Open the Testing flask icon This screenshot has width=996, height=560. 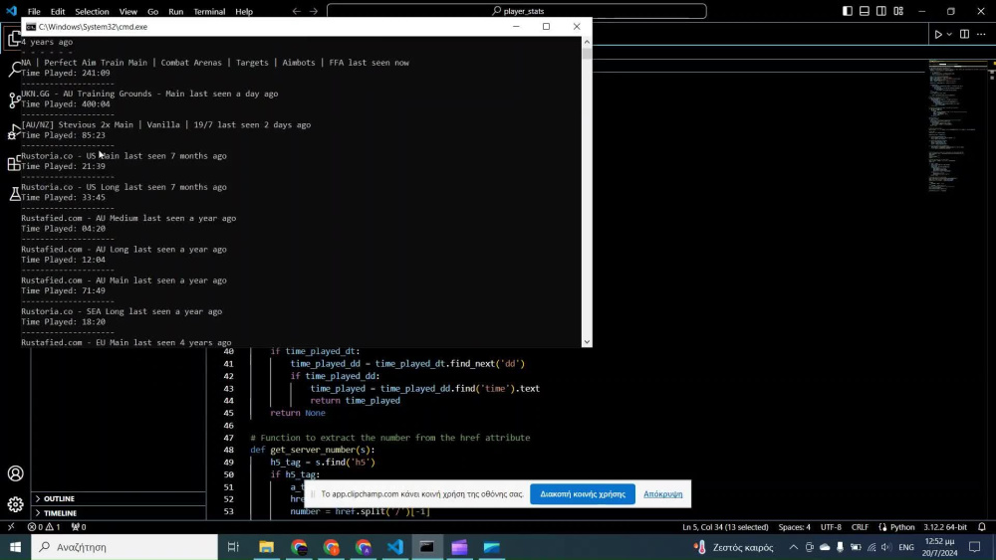point(15,194)
